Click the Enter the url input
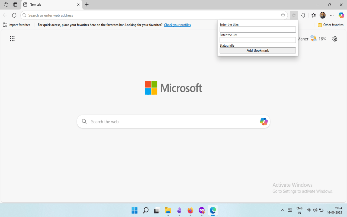The width and height of the screenshot is (347, 217). pyautogui.click(x=258, y=40)
